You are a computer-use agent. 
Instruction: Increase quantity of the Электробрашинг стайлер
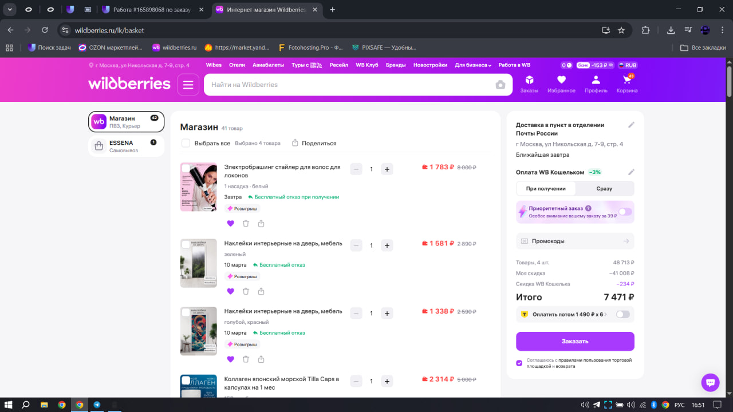tap(387, 169)
